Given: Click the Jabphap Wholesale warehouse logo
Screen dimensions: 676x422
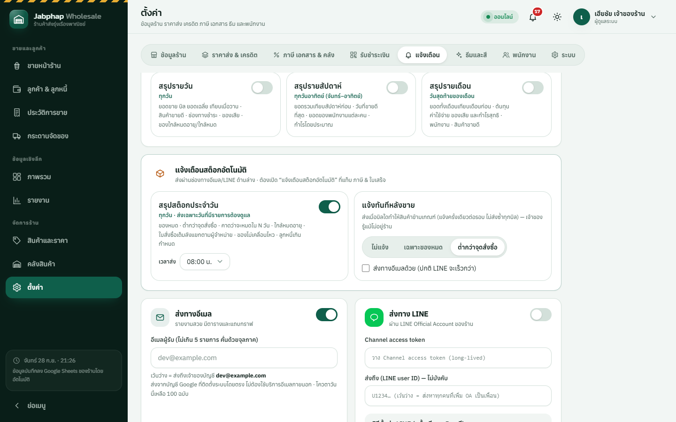Looking at the screenshot, I should click(19, 19).
